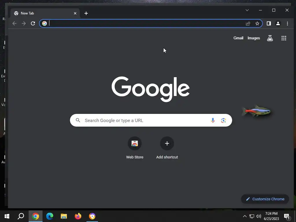Open the taskbar clock and date

pyautogui.click(x=271, y=216)
